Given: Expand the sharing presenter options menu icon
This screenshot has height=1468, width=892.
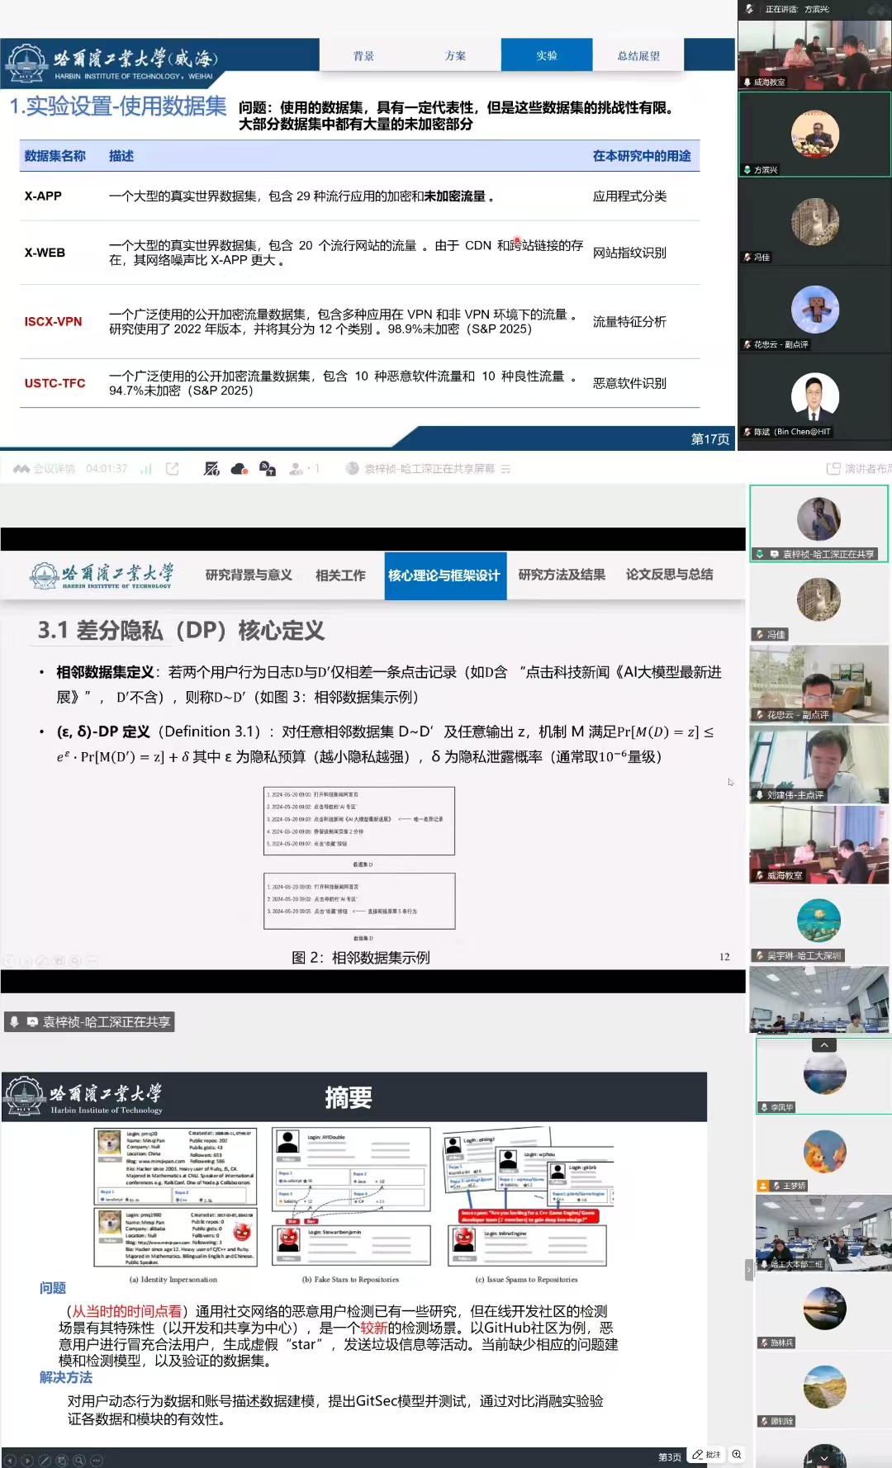Looking at the screenshot, I should tap(505, 469).
